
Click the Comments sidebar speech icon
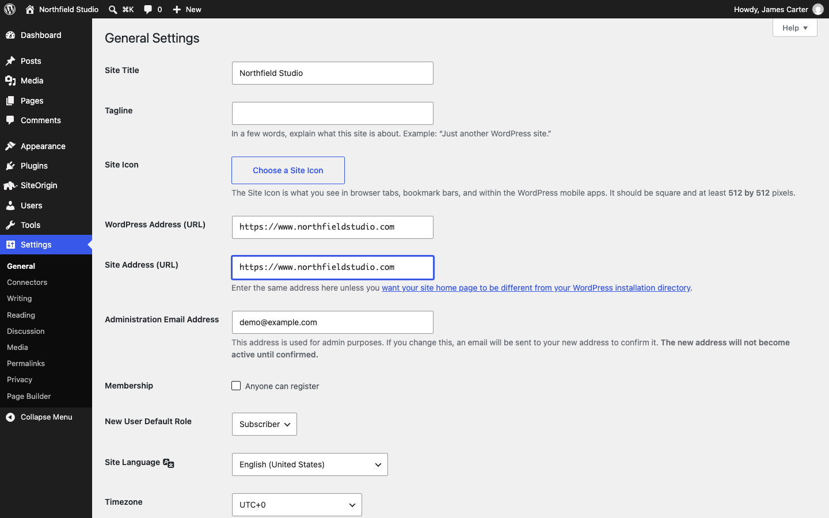tap(10, 120)
